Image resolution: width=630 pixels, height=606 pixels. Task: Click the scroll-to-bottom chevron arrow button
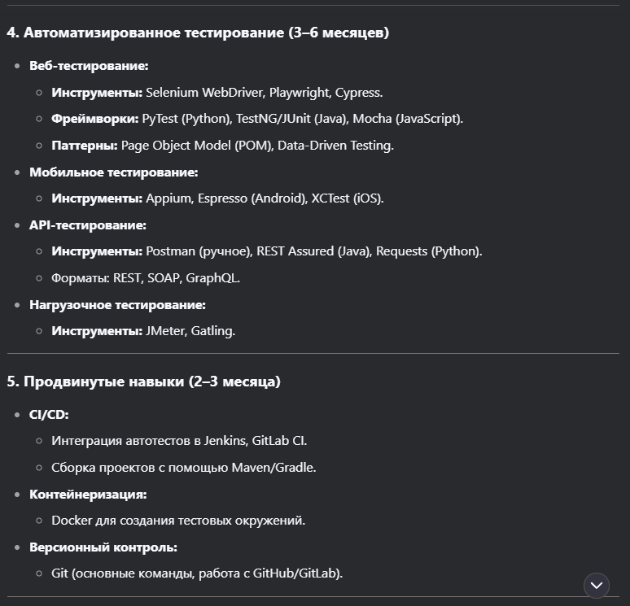coord(597,586)
